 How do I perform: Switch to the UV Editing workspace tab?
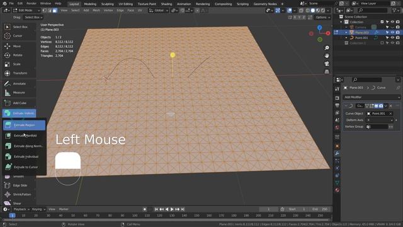(126, 4)
